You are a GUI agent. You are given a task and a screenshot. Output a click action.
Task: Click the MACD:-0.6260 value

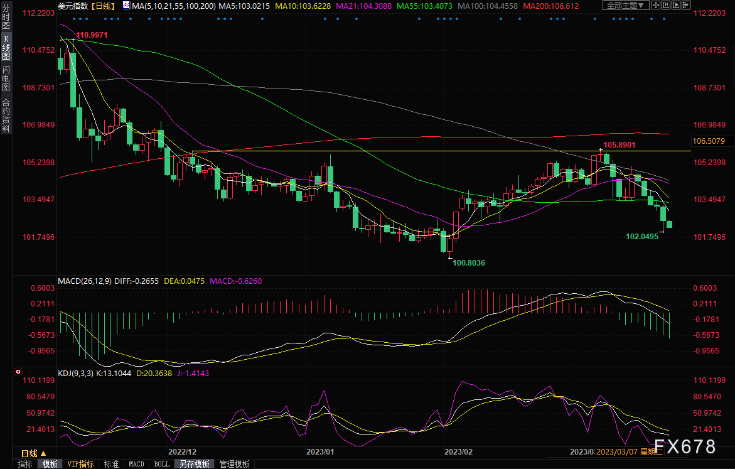[236, 281]
